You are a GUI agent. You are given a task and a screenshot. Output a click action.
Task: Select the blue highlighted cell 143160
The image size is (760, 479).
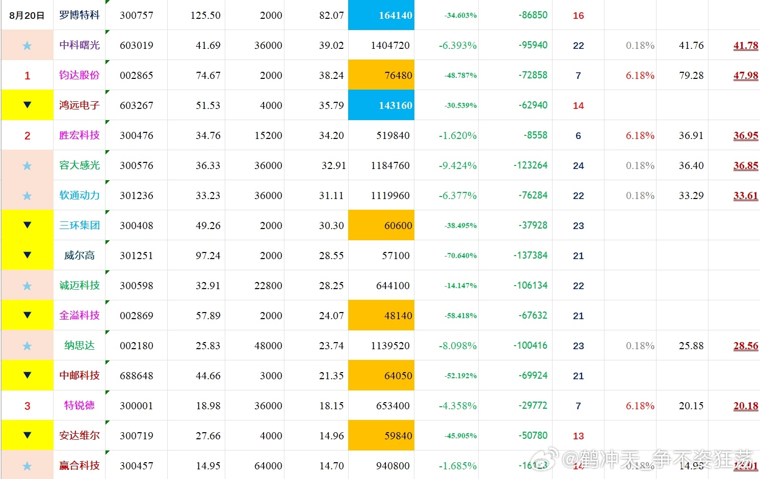point(381,105)
